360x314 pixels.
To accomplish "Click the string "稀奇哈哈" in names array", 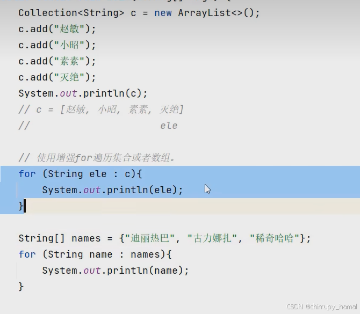I will click(275, 238).
